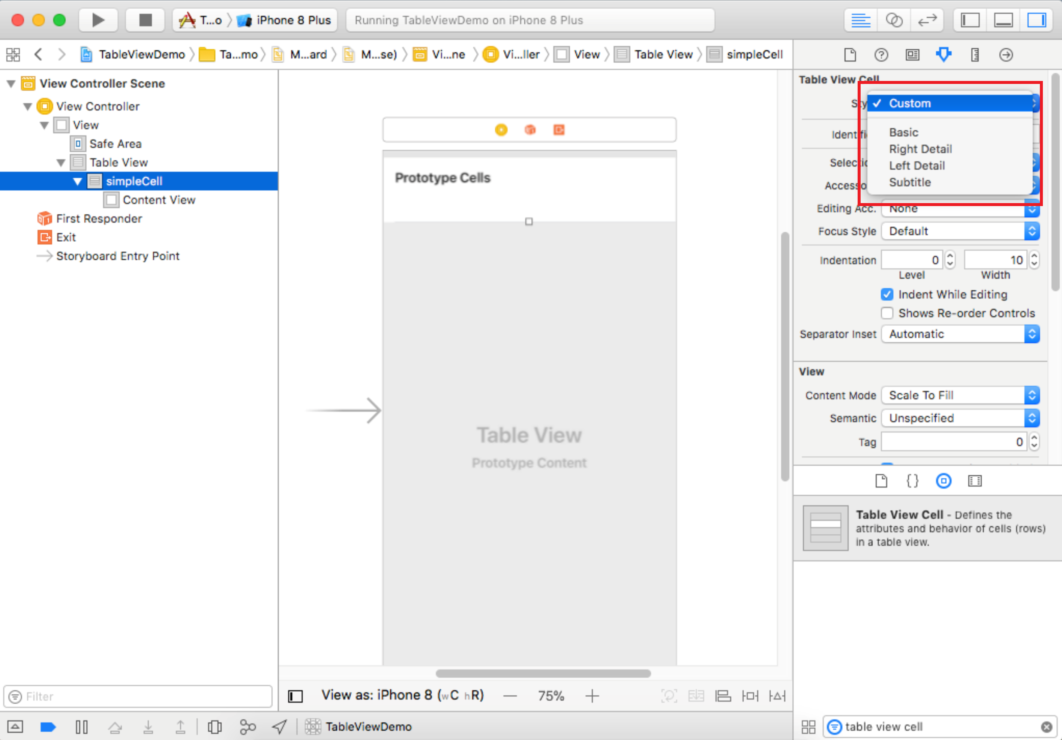Toggle the right utilities panel visibility
This screenshot has height=740, width=1062.
[1036, 20]
